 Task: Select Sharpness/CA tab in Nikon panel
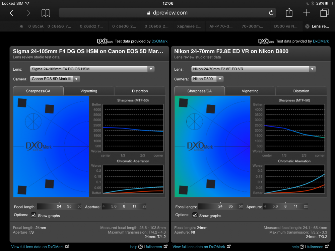tap(200, 91)
